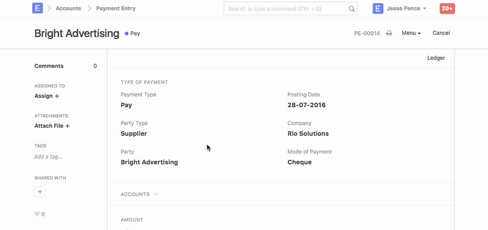Click the search magnifier icon

[352, 9]
